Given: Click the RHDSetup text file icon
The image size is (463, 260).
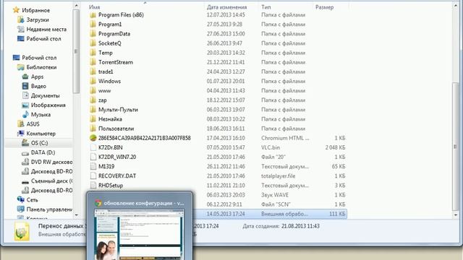Looking at the screenshot, I should pyautogui.click(x=93, y=186).
